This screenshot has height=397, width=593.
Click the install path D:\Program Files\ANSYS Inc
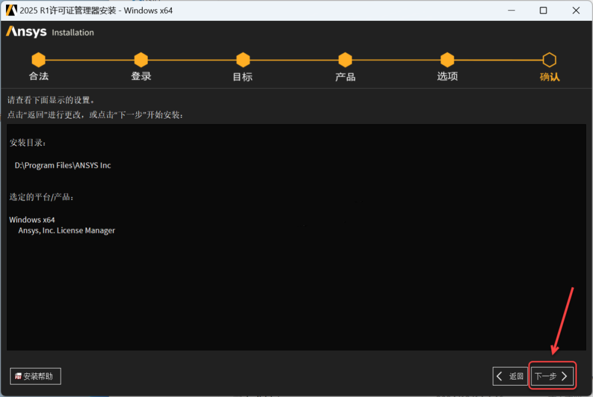[x=63, y=165]
